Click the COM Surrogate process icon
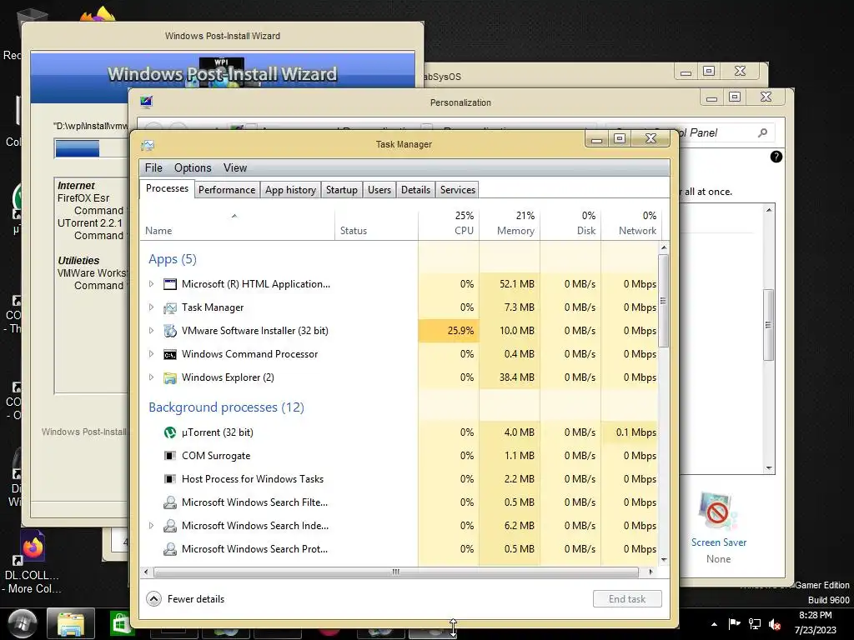Image resolution: width=854 pixels, height=640 pixels. [170, 456]
